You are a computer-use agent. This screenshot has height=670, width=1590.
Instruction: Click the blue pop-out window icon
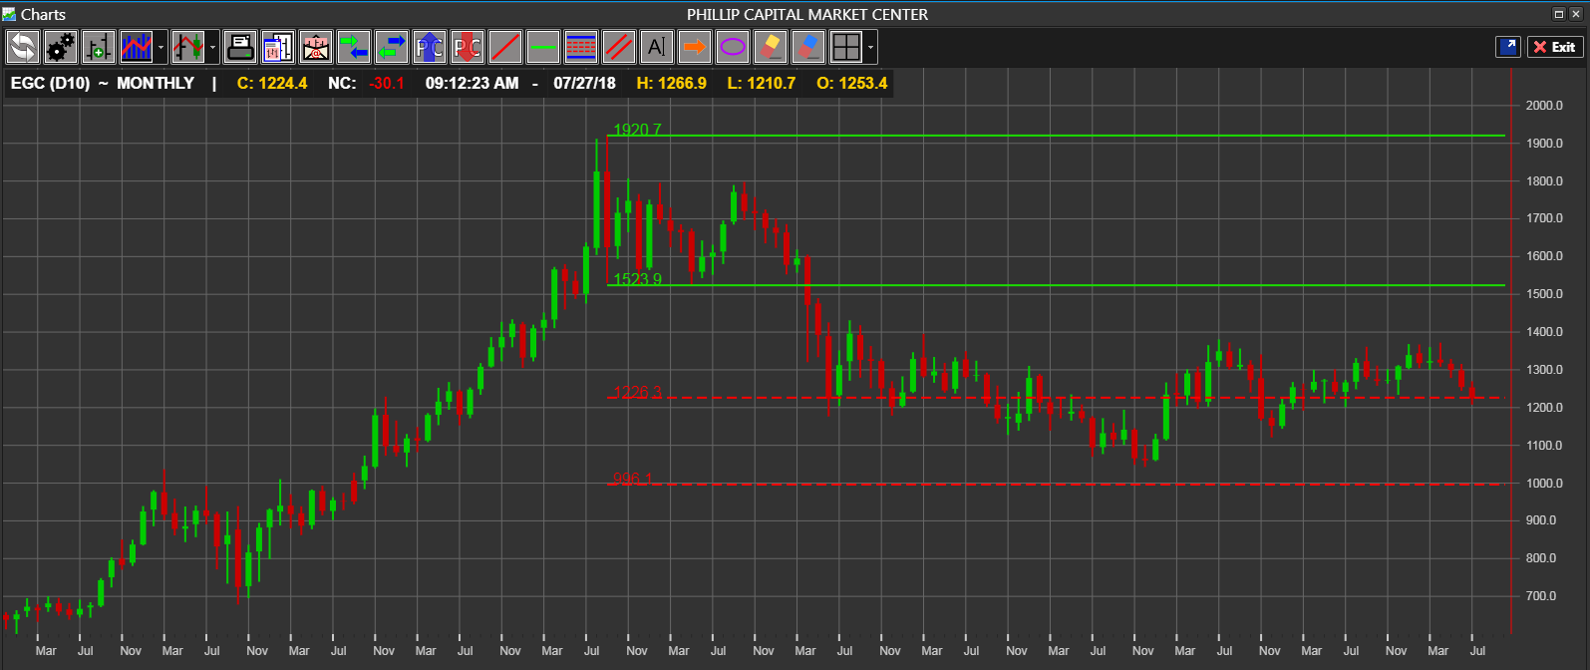pyautogui.click(x=1508, y=46)
